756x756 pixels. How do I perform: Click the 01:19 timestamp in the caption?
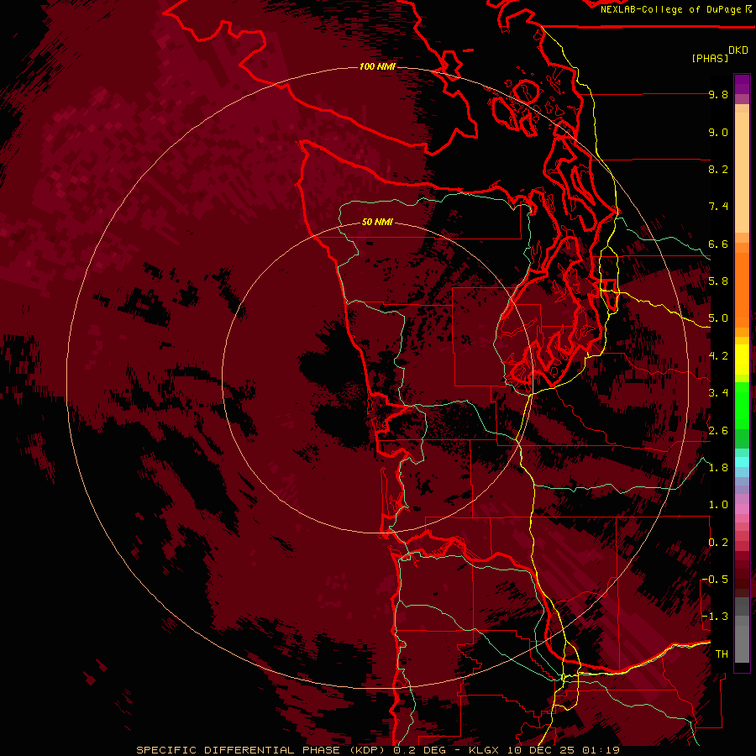pos(601,750)
